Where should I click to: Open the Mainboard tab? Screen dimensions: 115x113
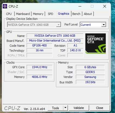[x=23, y=14]
